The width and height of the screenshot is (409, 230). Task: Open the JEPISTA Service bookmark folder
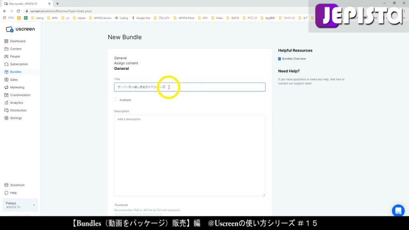pyautogui.click(x=100, y=18)
